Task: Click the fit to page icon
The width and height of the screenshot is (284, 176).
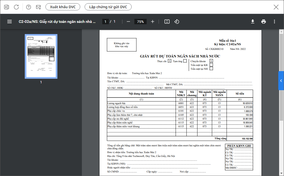Action: 167,22
